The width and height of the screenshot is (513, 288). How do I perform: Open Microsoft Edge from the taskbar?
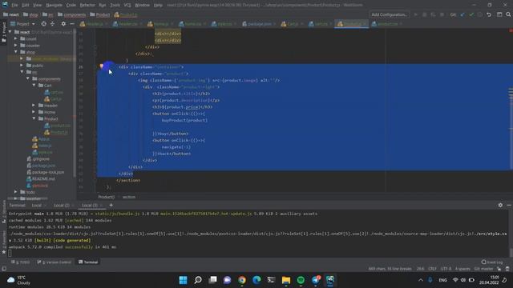coord(256,280)
